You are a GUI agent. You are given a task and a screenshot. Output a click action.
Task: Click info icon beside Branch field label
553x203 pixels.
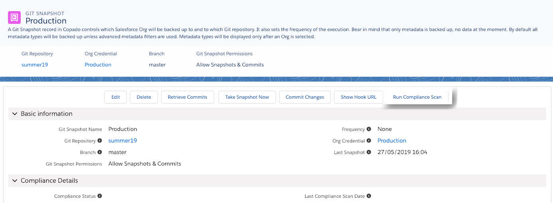coord(100,152)
